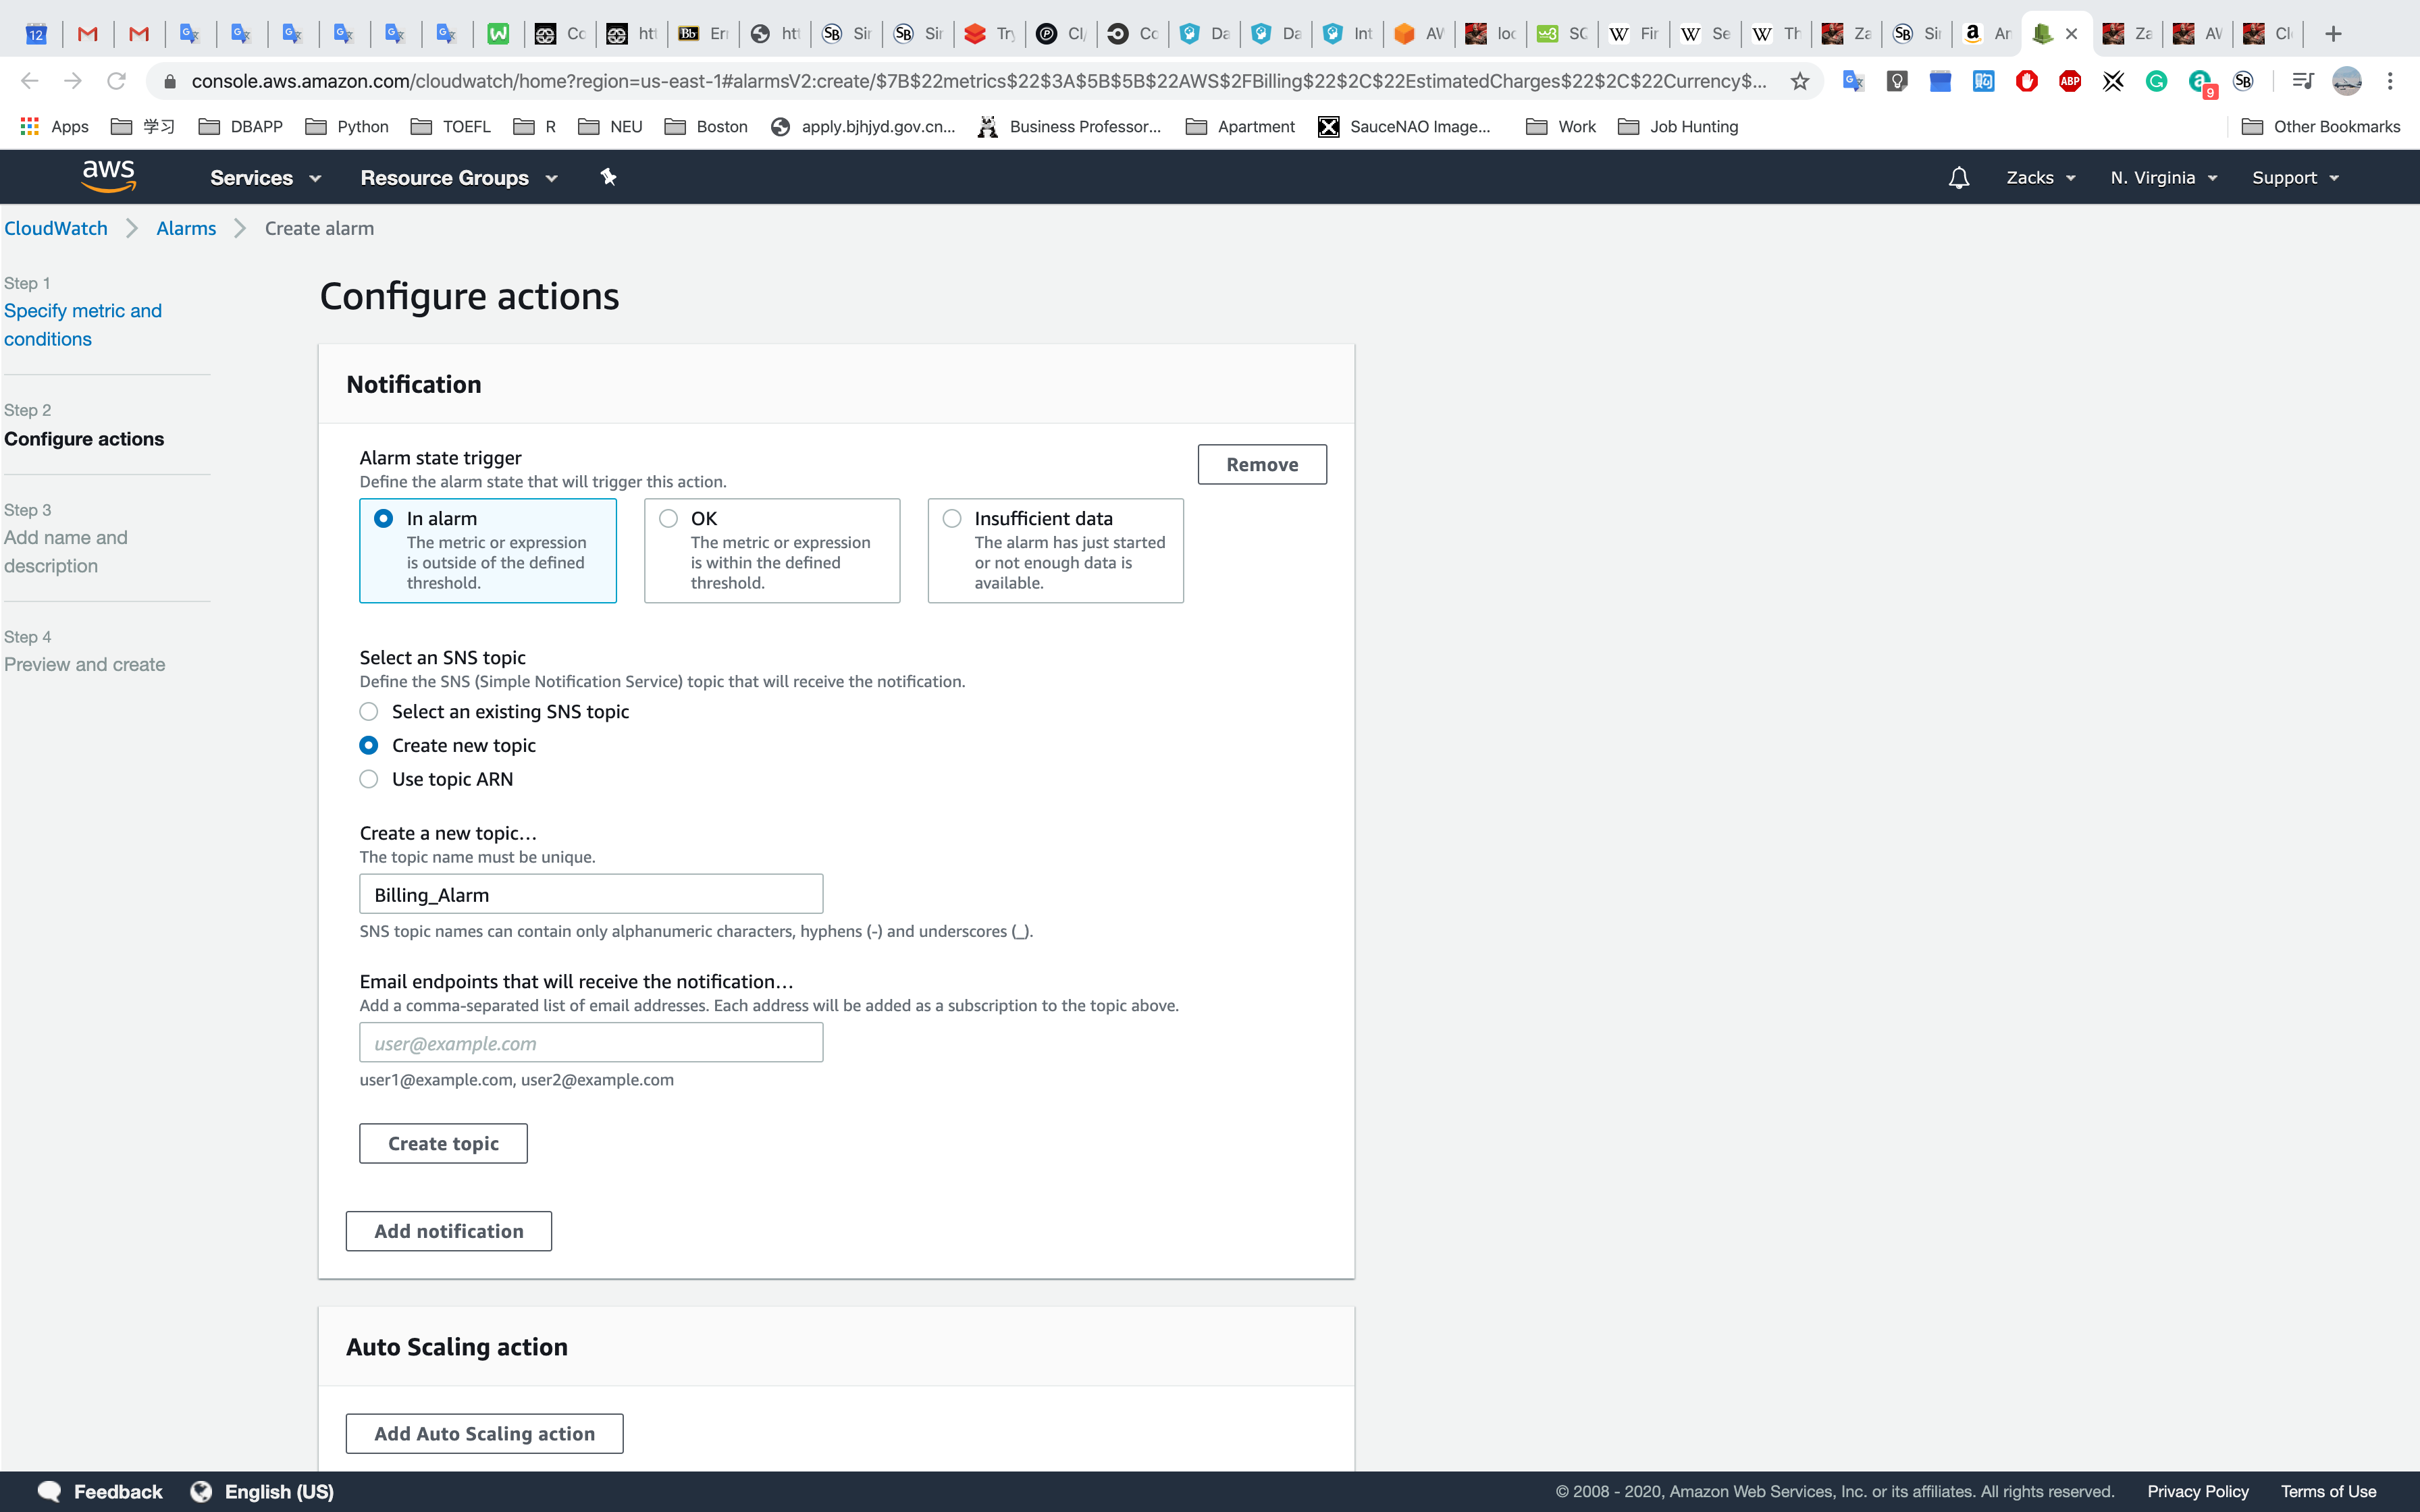This screenshot has width=2420, height=1512.
Task: Click the Grammarly extension icon
Action: tap(2156, 82)
